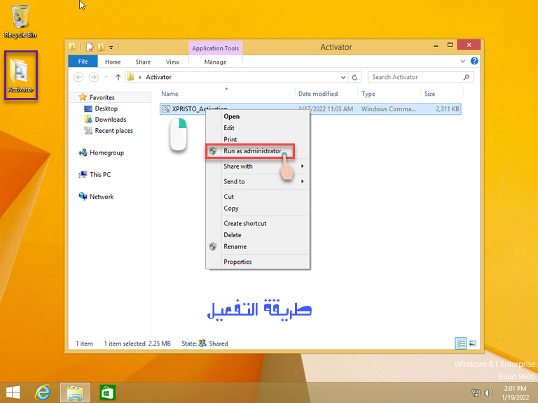Open the address bar history dropdown

pyautogui.click(x=343, y=78)
